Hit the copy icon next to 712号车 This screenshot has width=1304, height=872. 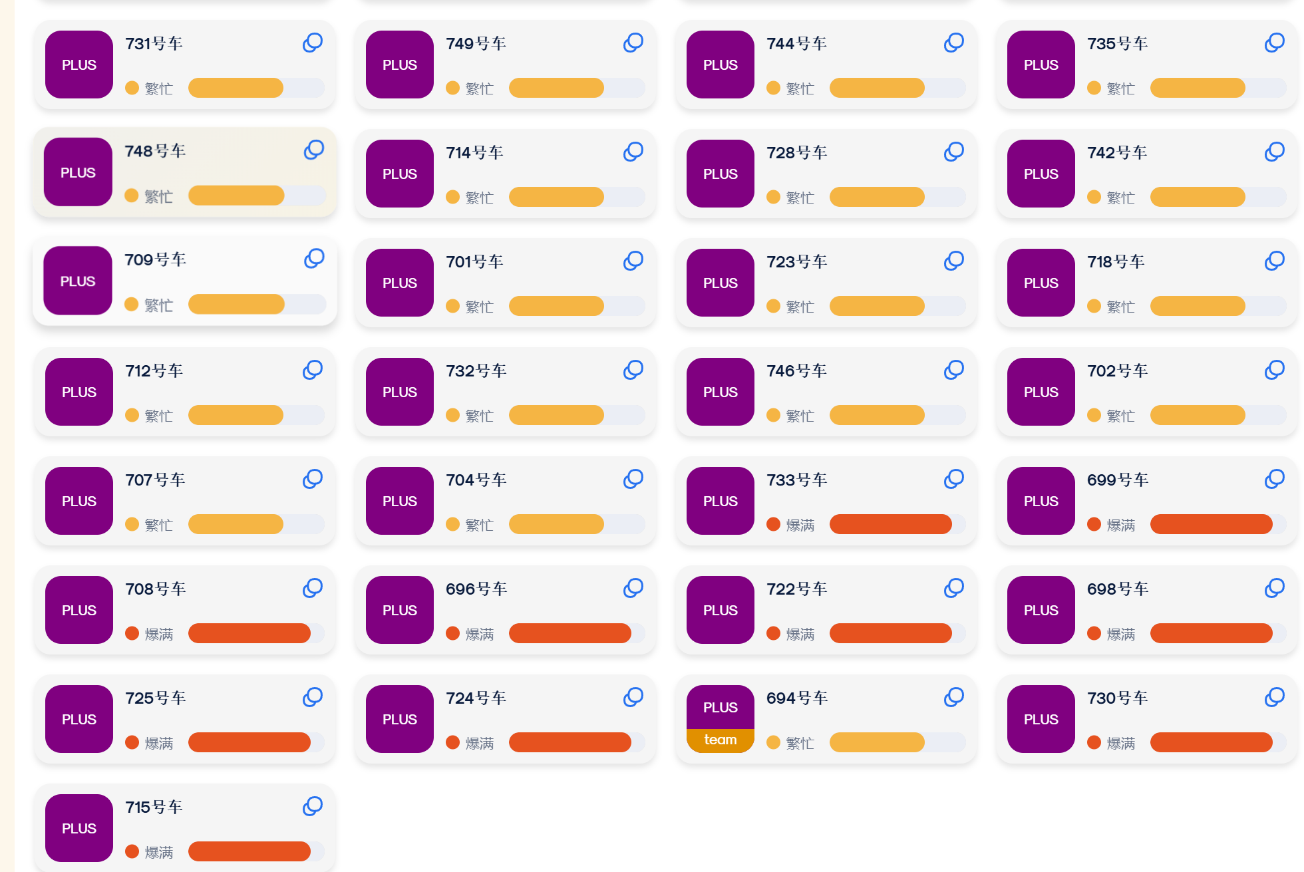[x=313, y=370]
